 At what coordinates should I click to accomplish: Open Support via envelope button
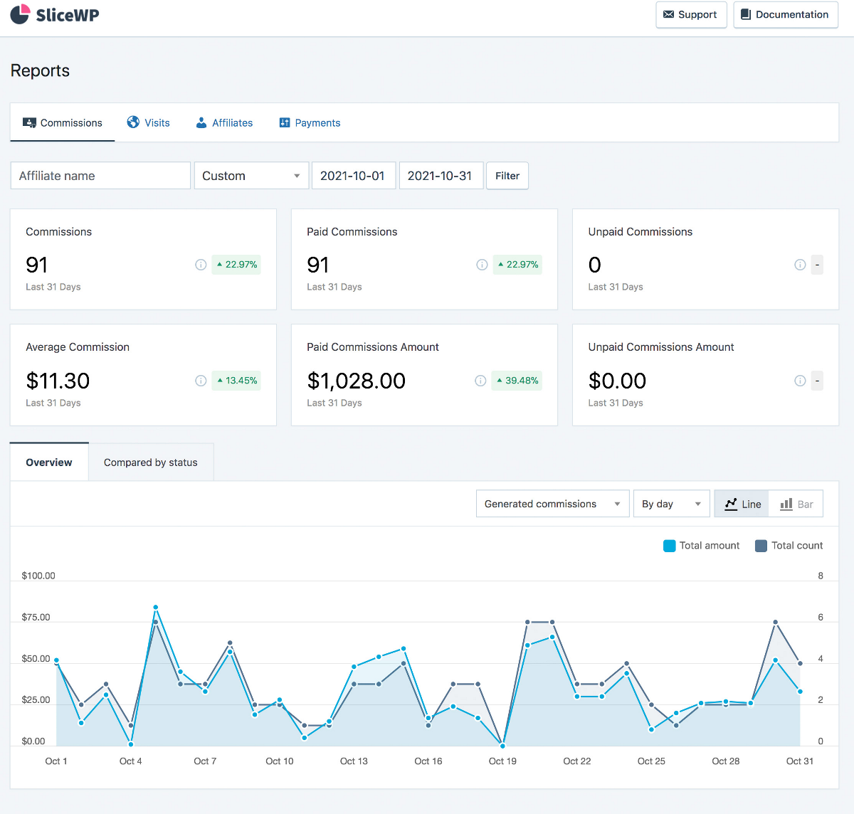[x=690, y=15]
